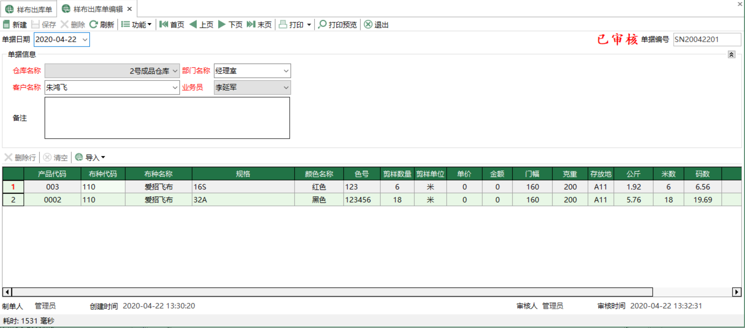Viewport: 745px width, 328px height.
Task: Select row header 1
Action: coord(13,187)
